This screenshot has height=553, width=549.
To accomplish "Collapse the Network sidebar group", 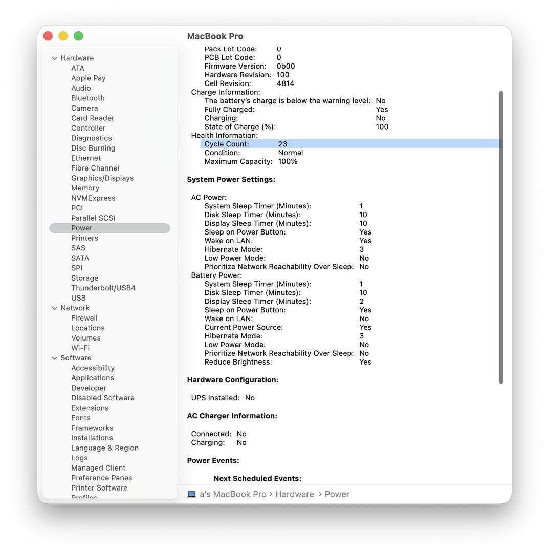I will [x=54, y=308].
